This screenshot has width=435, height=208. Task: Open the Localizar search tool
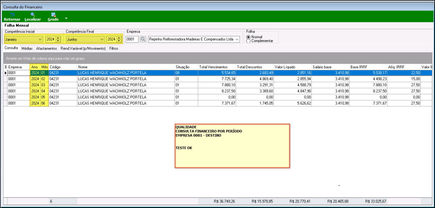pos(33,17)
